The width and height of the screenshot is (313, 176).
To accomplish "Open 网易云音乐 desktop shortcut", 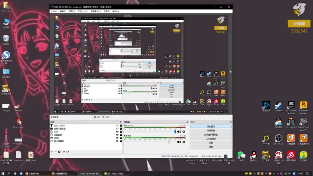I will (x=291, y=156).
